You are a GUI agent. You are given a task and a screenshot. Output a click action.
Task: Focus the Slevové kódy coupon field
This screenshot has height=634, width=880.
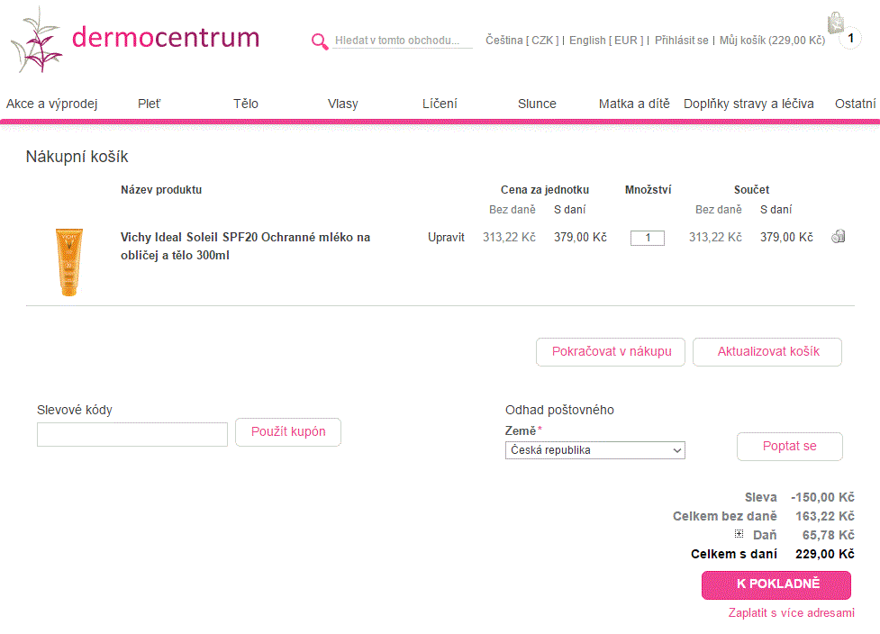[x=132, y=434]
